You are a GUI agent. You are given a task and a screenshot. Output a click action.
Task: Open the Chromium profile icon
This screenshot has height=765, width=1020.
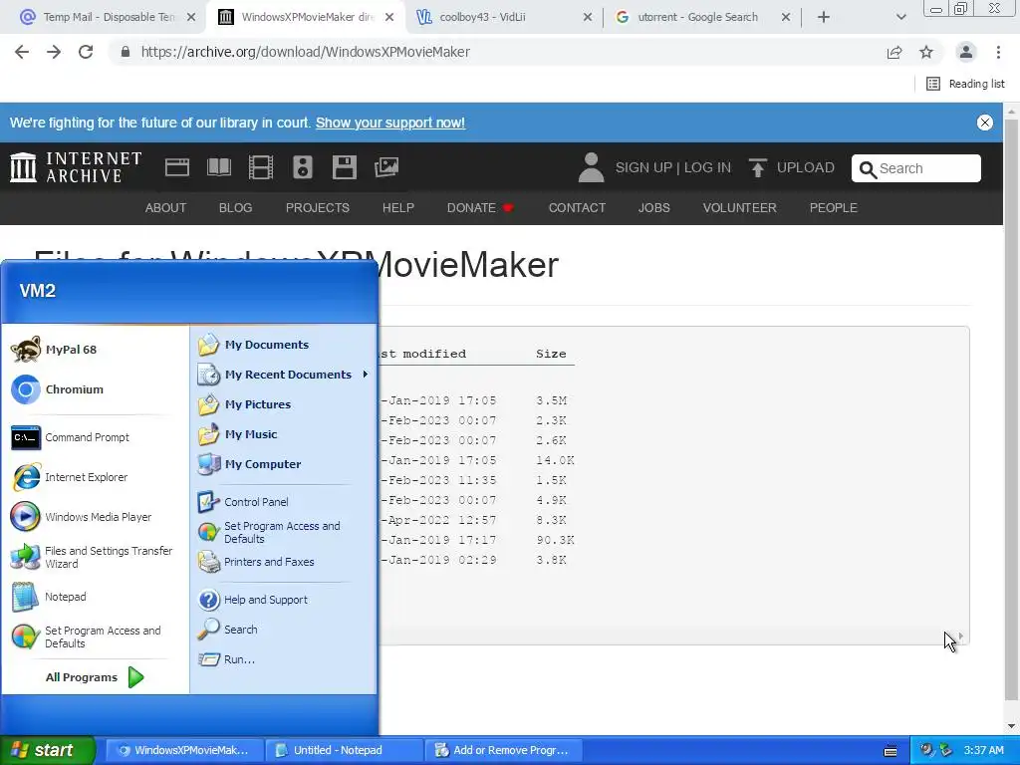click(966, 52)
